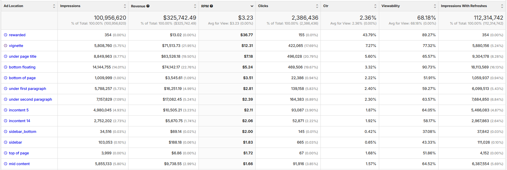The image size is (507, 170).
Task: Click the clock icon beside mid content
Action: tap(6, 164)
